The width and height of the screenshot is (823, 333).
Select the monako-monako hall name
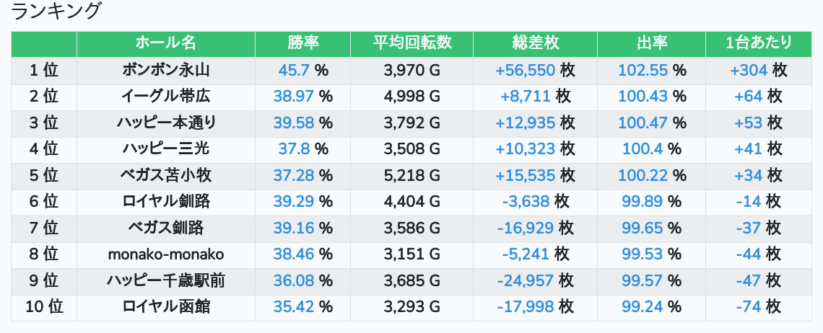click(166, 254)
